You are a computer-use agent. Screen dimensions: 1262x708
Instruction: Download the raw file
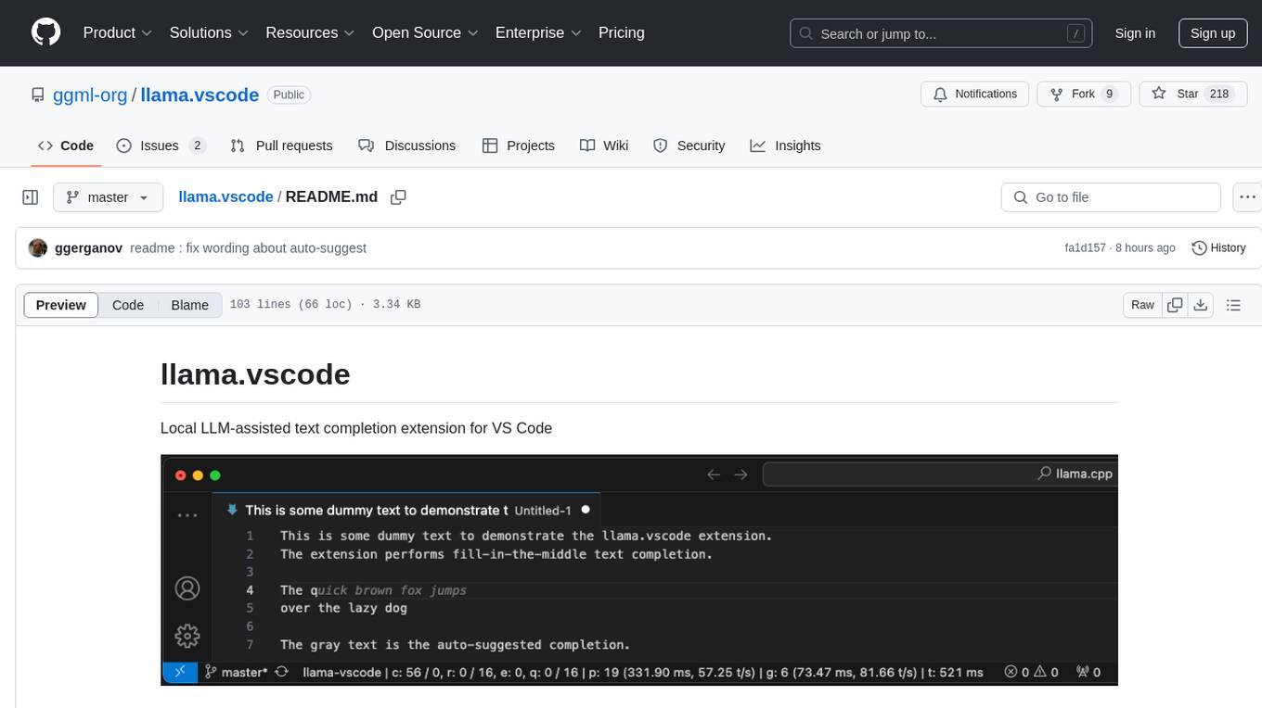1201,305
